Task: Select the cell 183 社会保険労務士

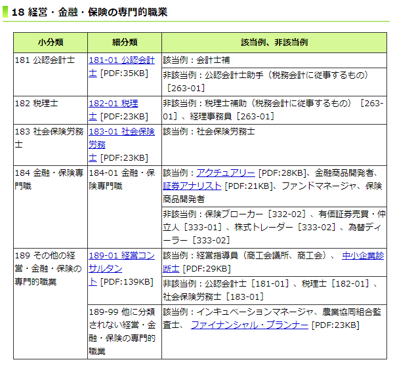Action: coord(51,145)
